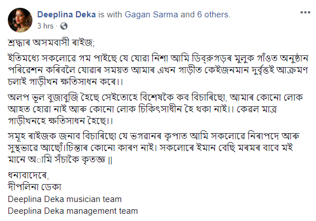This screenshot has width=316, height=221.
Task: Open Deeplina Deka's profile picture
Action: pyautogui.click(x=20, y=20)
